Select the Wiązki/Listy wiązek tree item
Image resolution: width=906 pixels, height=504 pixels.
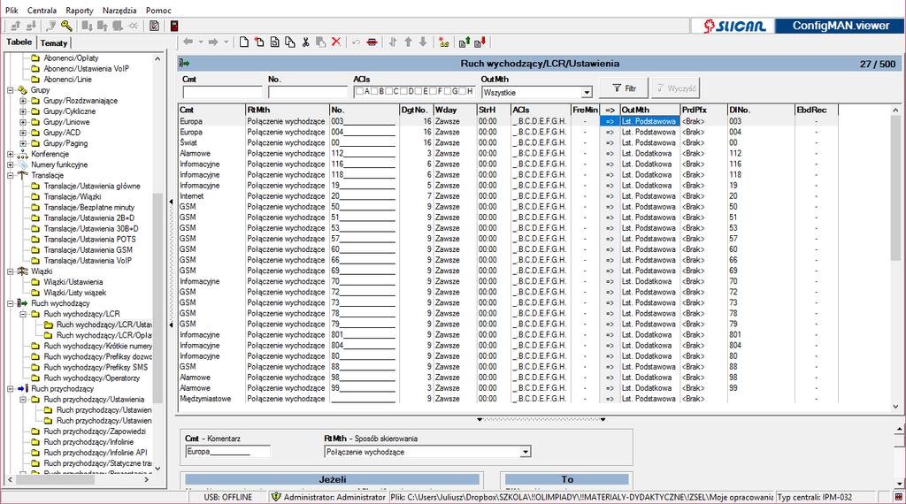[75, 293]
